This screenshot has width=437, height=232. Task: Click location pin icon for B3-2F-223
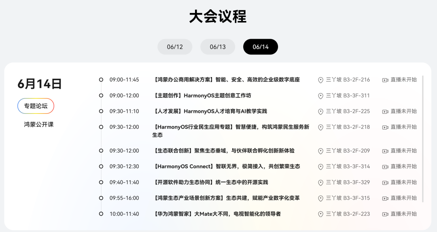tap(320, 214)
